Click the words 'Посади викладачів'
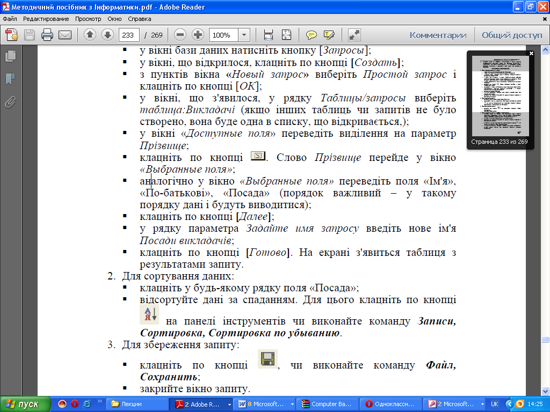Image resolution: width=550 pixels, height=412 pixels. pos(185,240)
